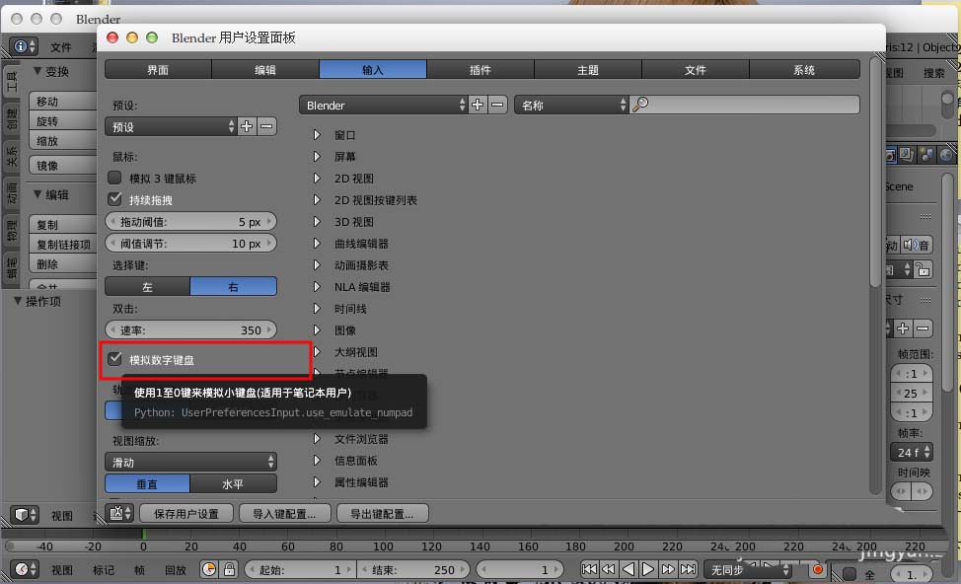This screenshot has height=584, width=961.
Task: Enable the red auto-keyframe record button
Action: click(x=817, y=570)
